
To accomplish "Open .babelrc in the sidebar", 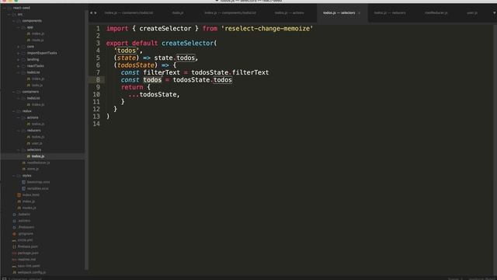I will click(24, 215).
